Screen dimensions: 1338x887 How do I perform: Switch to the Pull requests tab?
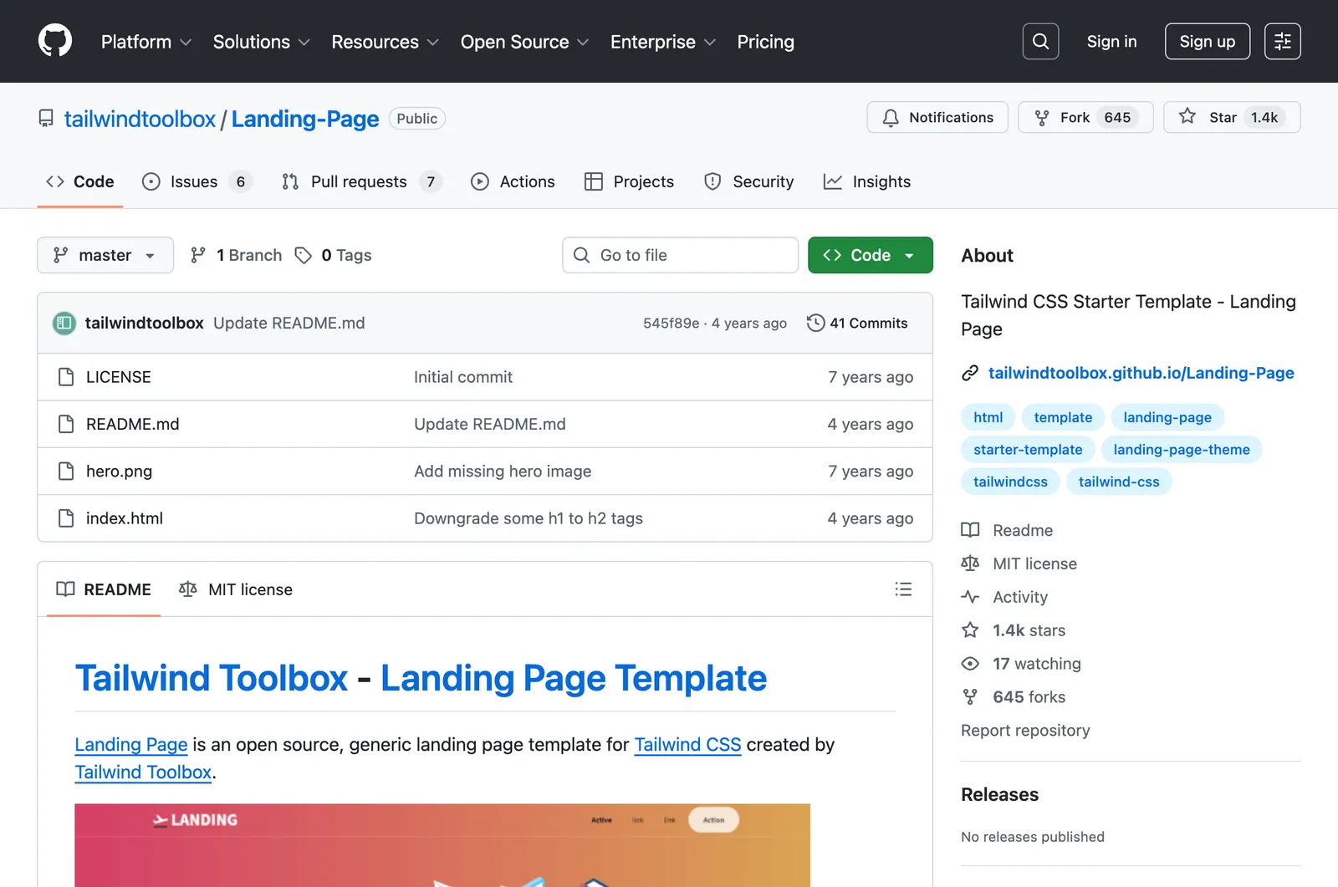(361, 181)
